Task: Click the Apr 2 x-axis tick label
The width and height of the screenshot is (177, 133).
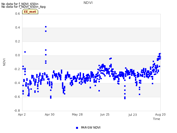Action: point(22,114)
